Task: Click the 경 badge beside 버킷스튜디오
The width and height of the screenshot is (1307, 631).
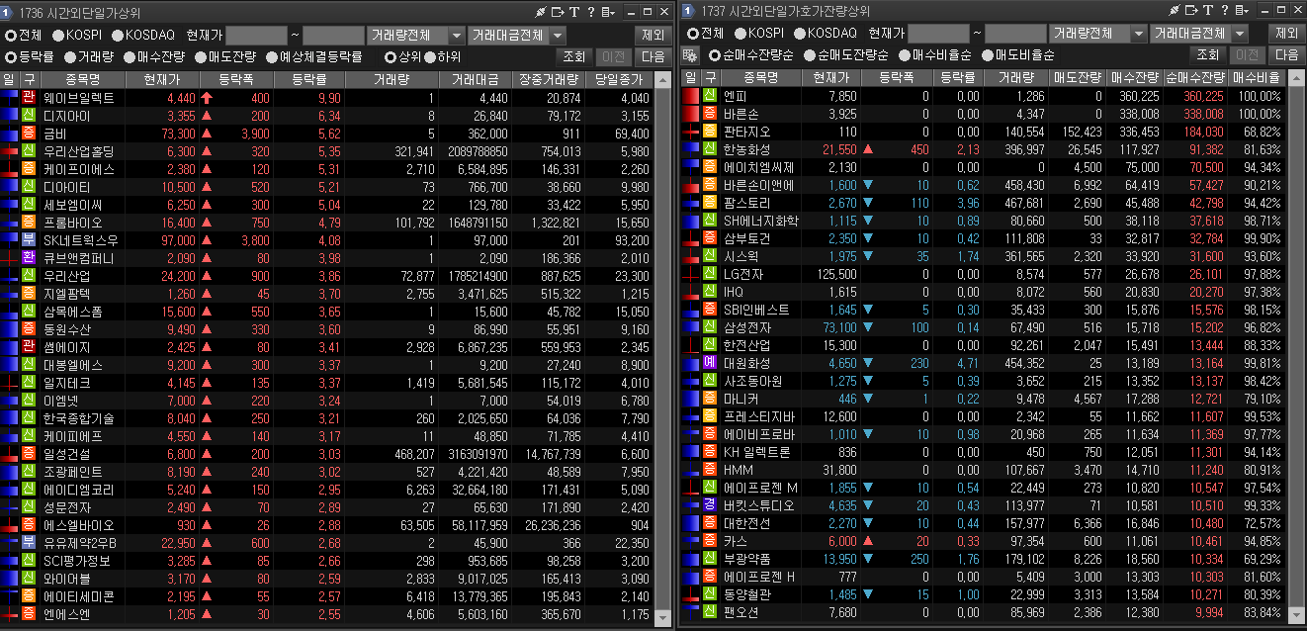Action: (x=710, y=505)
